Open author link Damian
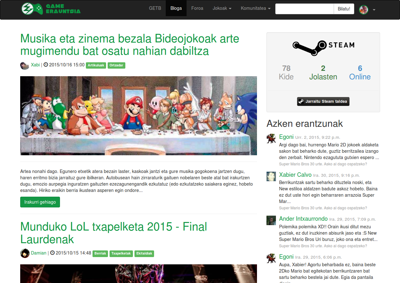Image resolution: width=400 pixels, height=283 pixels. click(39, 253)
